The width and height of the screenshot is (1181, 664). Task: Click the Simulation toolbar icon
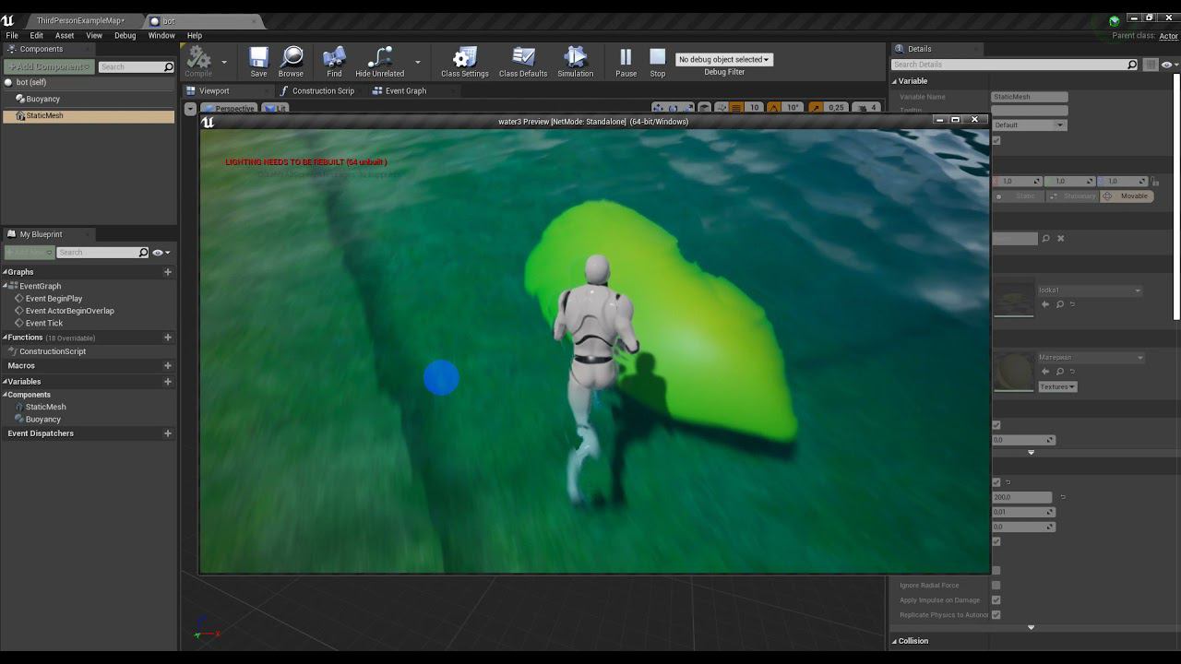click(x=575, y=62)
